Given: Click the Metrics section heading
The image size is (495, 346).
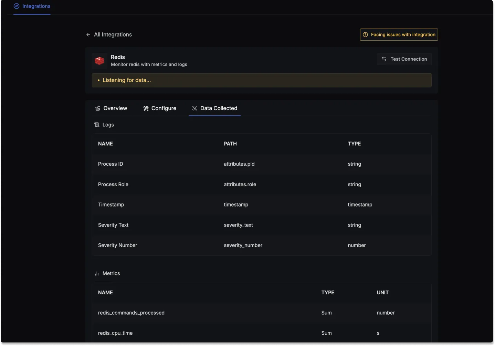Looking at the screenshot, I should point(111,274).
